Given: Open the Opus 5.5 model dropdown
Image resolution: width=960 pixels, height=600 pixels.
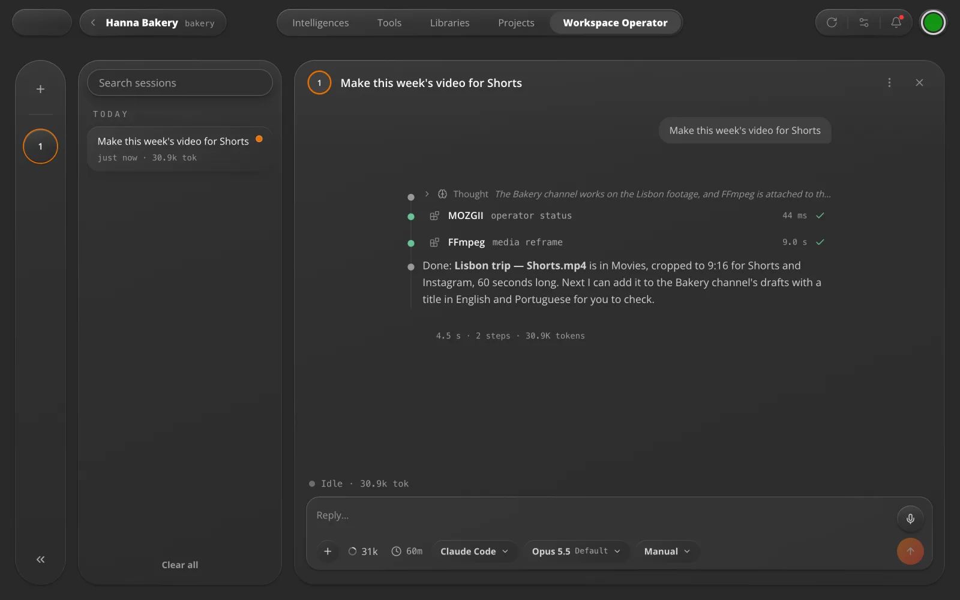Looking at the screenshot, I should coord(576,551).
